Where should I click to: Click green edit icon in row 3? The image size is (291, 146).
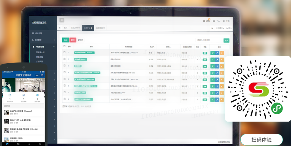point(212,66)
